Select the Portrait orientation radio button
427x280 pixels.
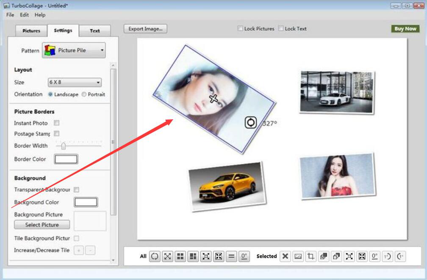click(x=84, y=94)
